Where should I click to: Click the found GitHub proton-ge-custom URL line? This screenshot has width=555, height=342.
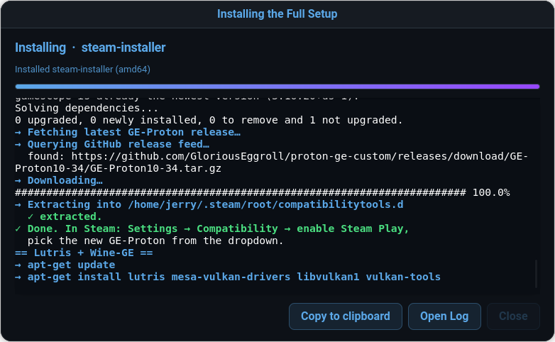pyautogui.click(x=277, y=156)
